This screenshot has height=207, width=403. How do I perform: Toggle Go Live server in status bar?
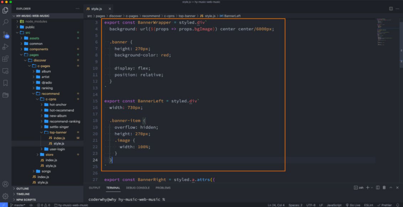pos(353,205)
